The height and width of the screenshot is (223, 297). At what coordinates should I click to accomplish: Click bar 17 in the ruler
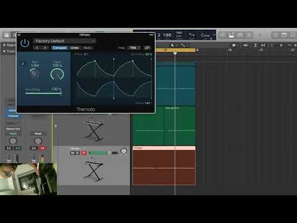tap(261, 50)
